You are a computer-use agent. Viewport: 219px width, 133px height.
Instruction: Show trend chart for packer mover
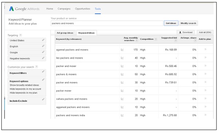122,91
